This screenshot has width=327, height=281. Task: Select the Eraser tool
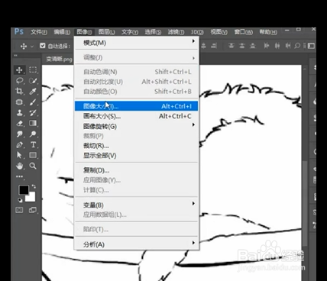19,124
